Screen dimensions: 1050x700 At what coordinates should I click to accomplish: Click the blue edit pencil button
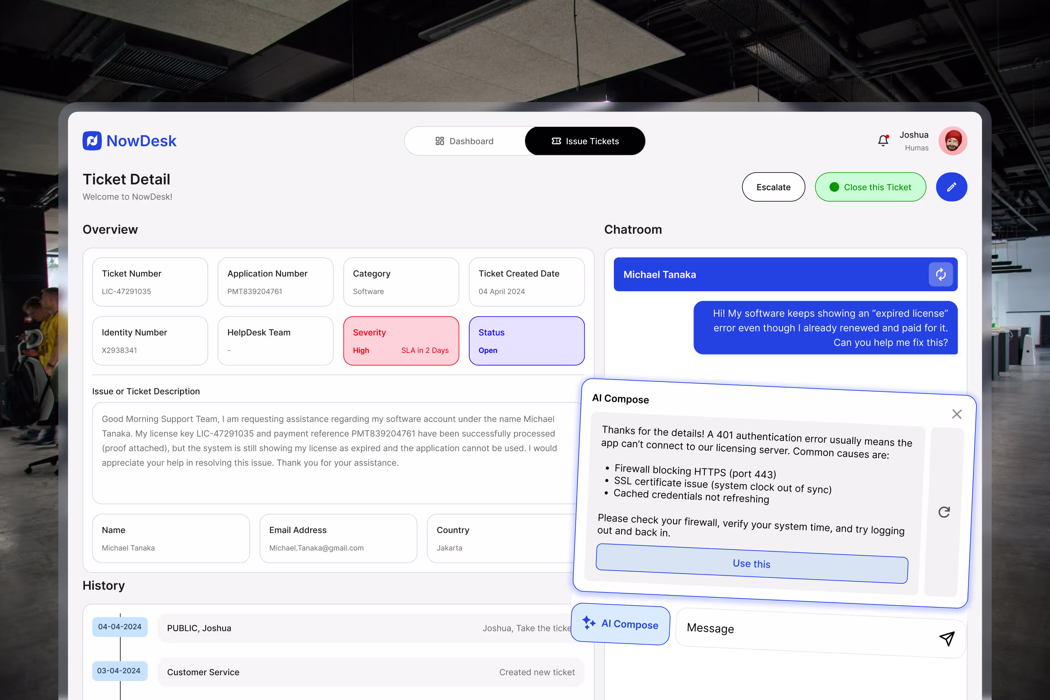pyautogui.click(x=951, y=187)
